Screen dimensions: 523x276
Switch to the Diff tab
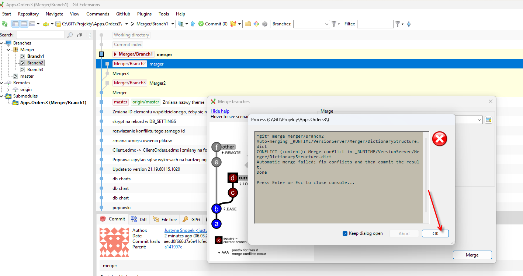pyautogui.click(x=139, y=219)
